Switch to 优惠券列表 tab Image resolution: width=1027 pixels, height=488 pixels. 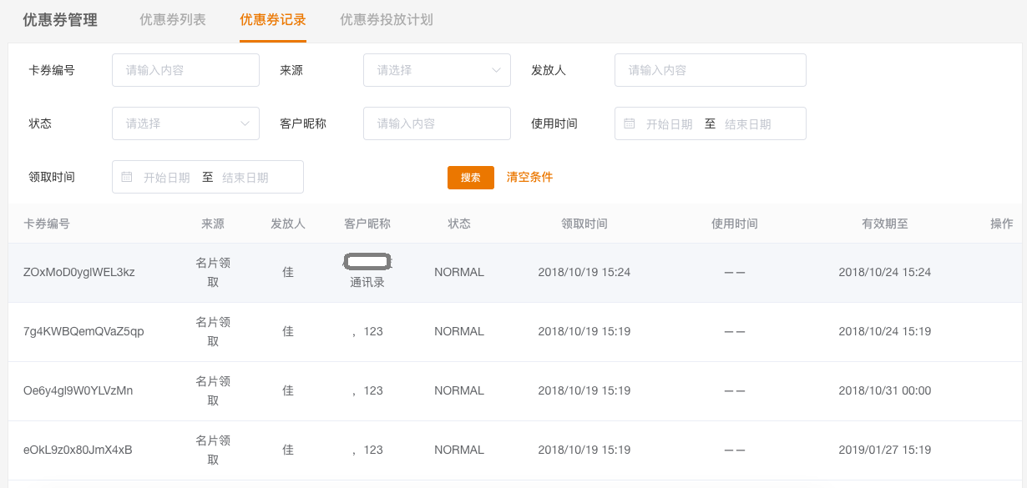pyautogui.click(x=173, y=20)
